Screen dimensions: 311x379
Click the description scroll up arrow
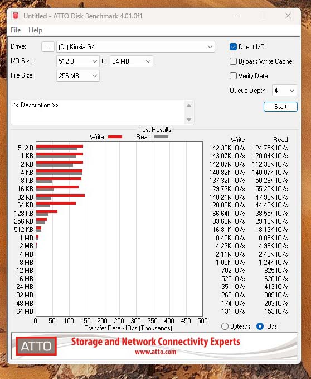[189, 106]
